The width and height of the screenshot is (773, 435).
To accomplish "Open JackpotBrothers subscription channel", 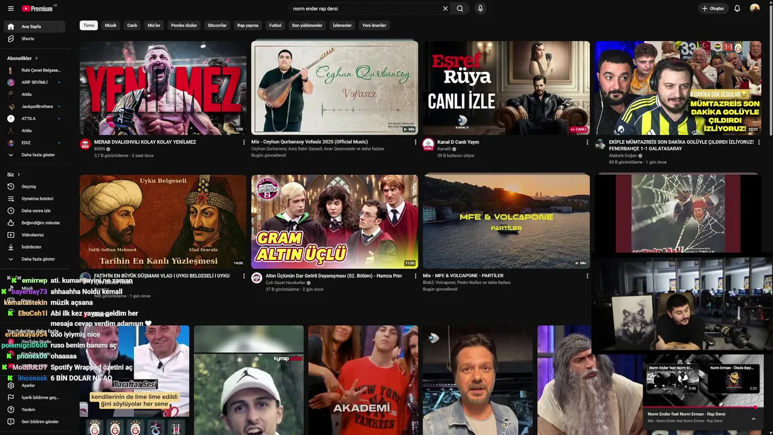I will pos(34,106).
